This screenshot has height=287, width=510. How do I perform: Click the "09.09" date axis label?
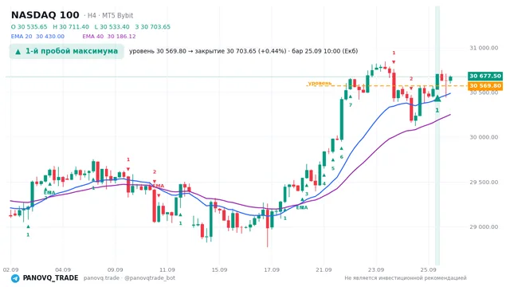pos(115,269)
